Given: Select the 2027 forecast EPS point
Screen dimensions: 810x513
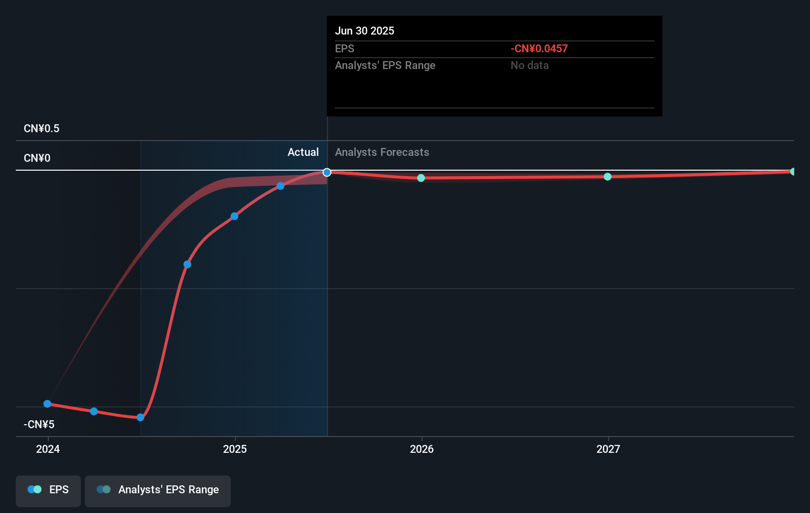Looking at the screenshot, I should tap(608, 177).
